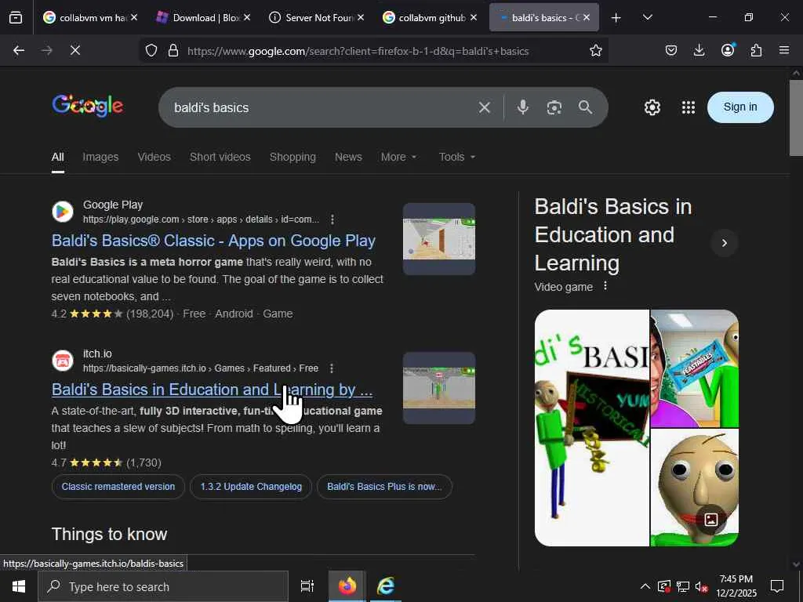Image resolution: width=803 pixels, height=602 pixels.
Task: Open Baldi's Basics Classic Google Play link
Action: [213, 241]
